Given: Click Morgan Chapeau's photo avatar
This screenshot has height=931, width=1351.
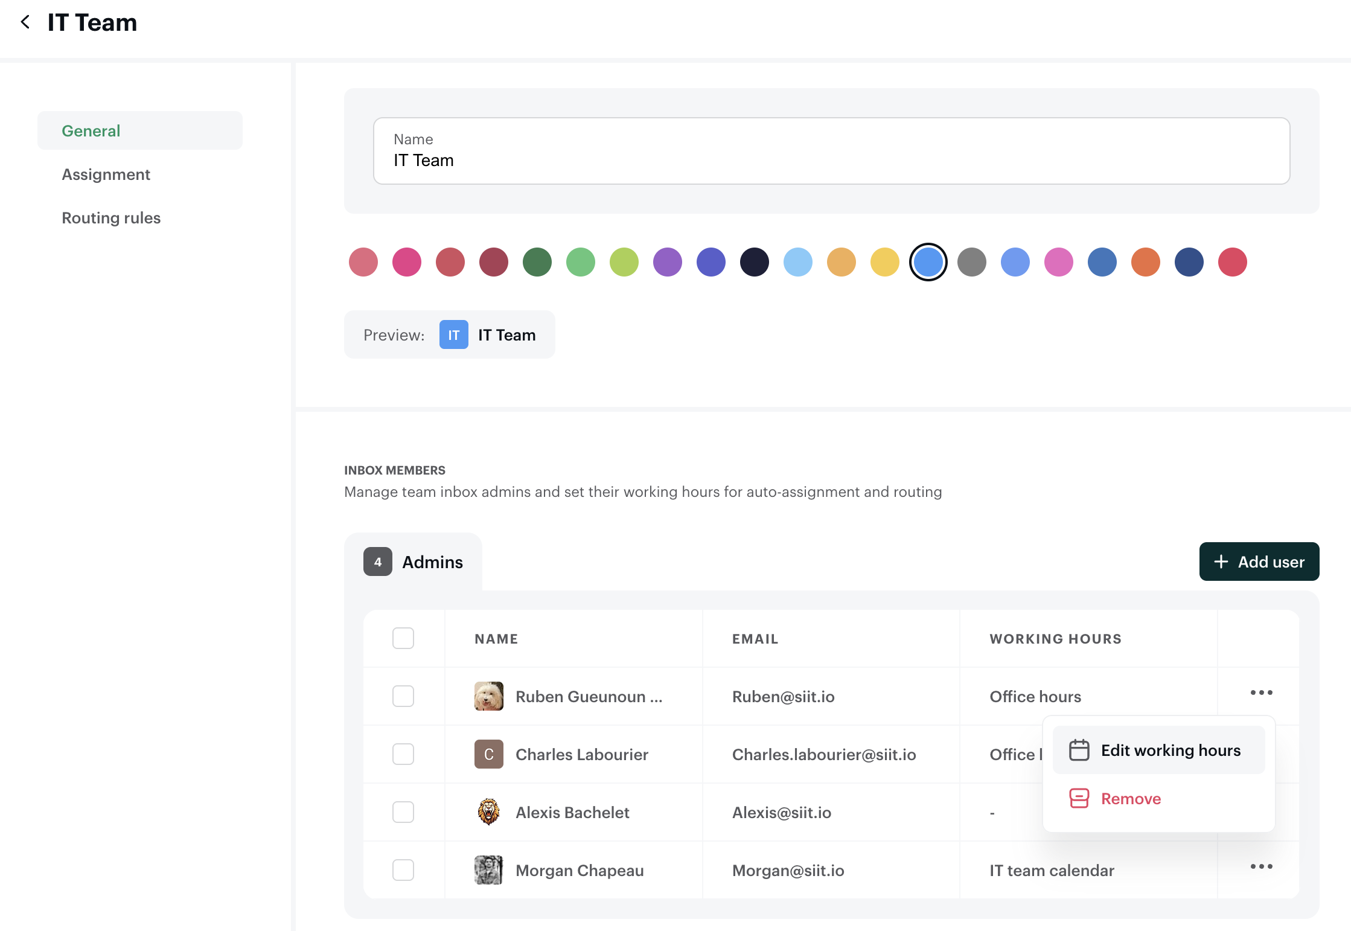Looking at the screenshot, I should coord(488,870).
